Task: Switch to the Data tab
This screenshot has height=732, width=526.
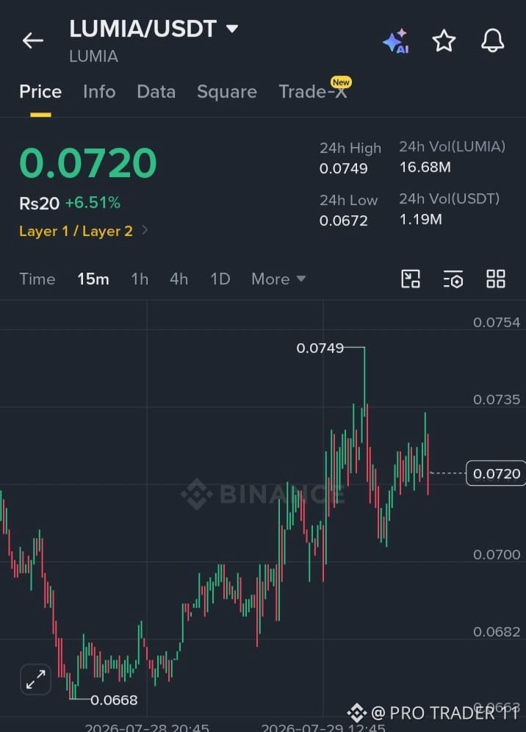Action: coord(156,91)
